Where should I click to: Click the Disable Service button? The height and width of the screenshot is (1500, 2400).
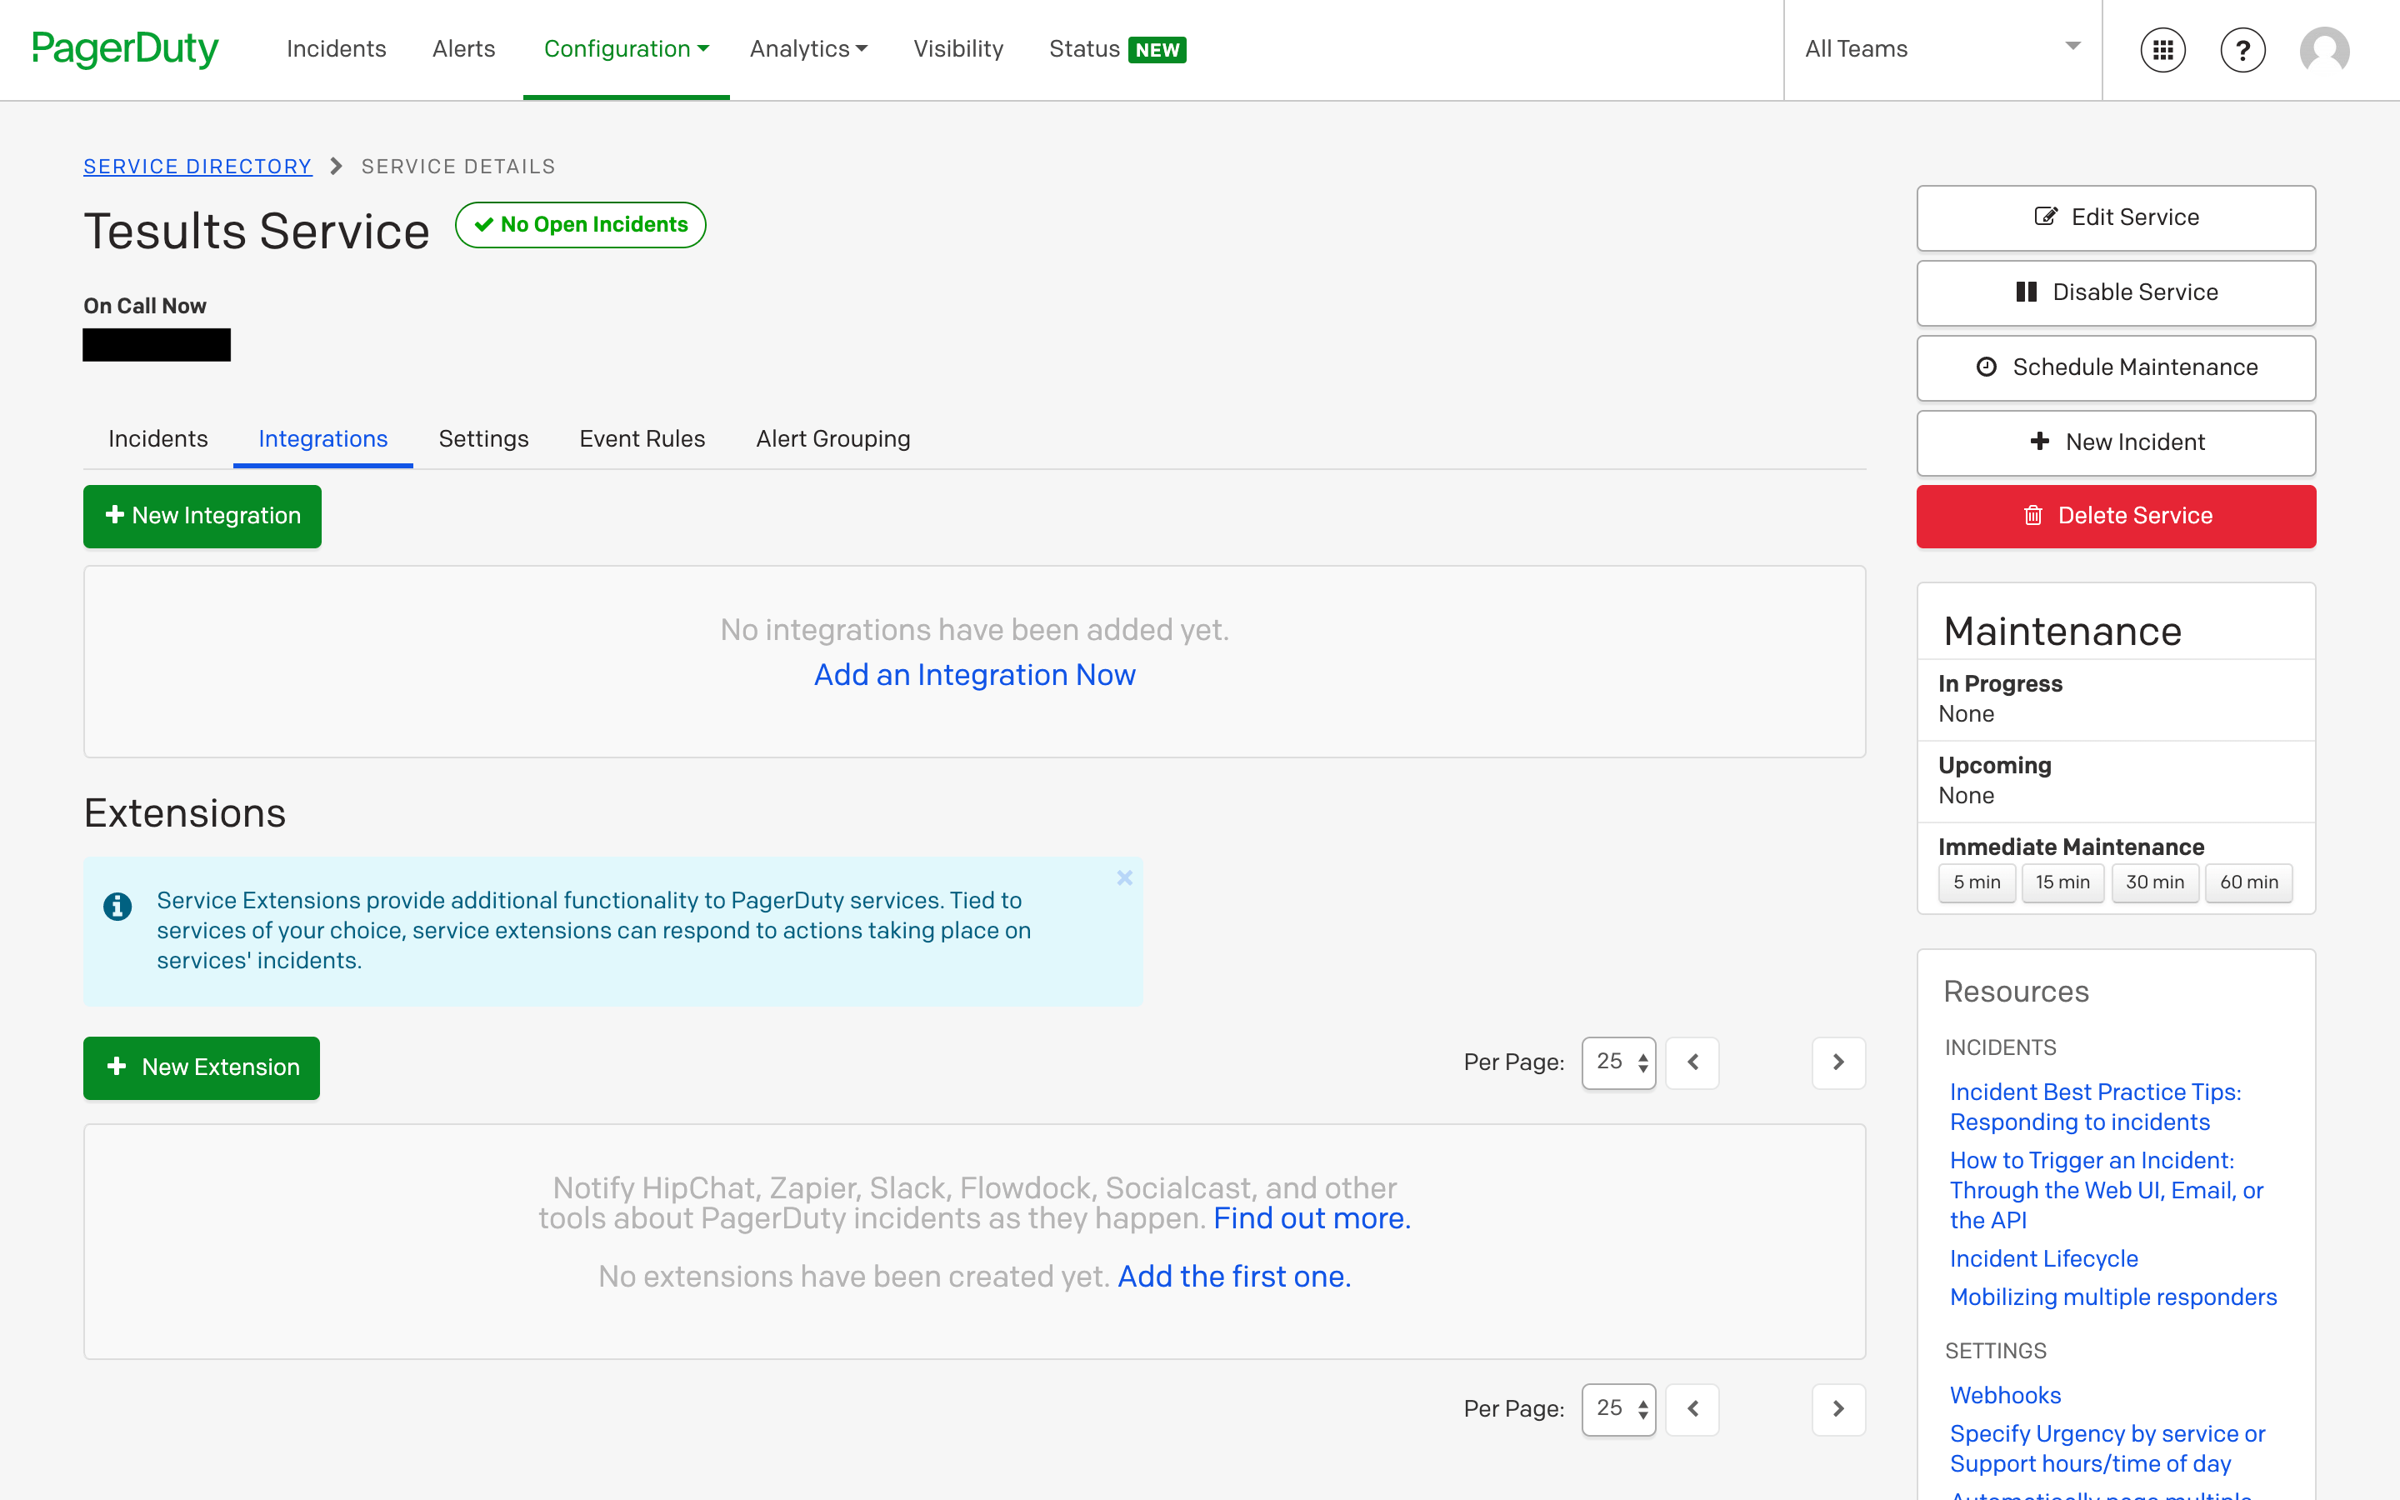[2115, 292]
